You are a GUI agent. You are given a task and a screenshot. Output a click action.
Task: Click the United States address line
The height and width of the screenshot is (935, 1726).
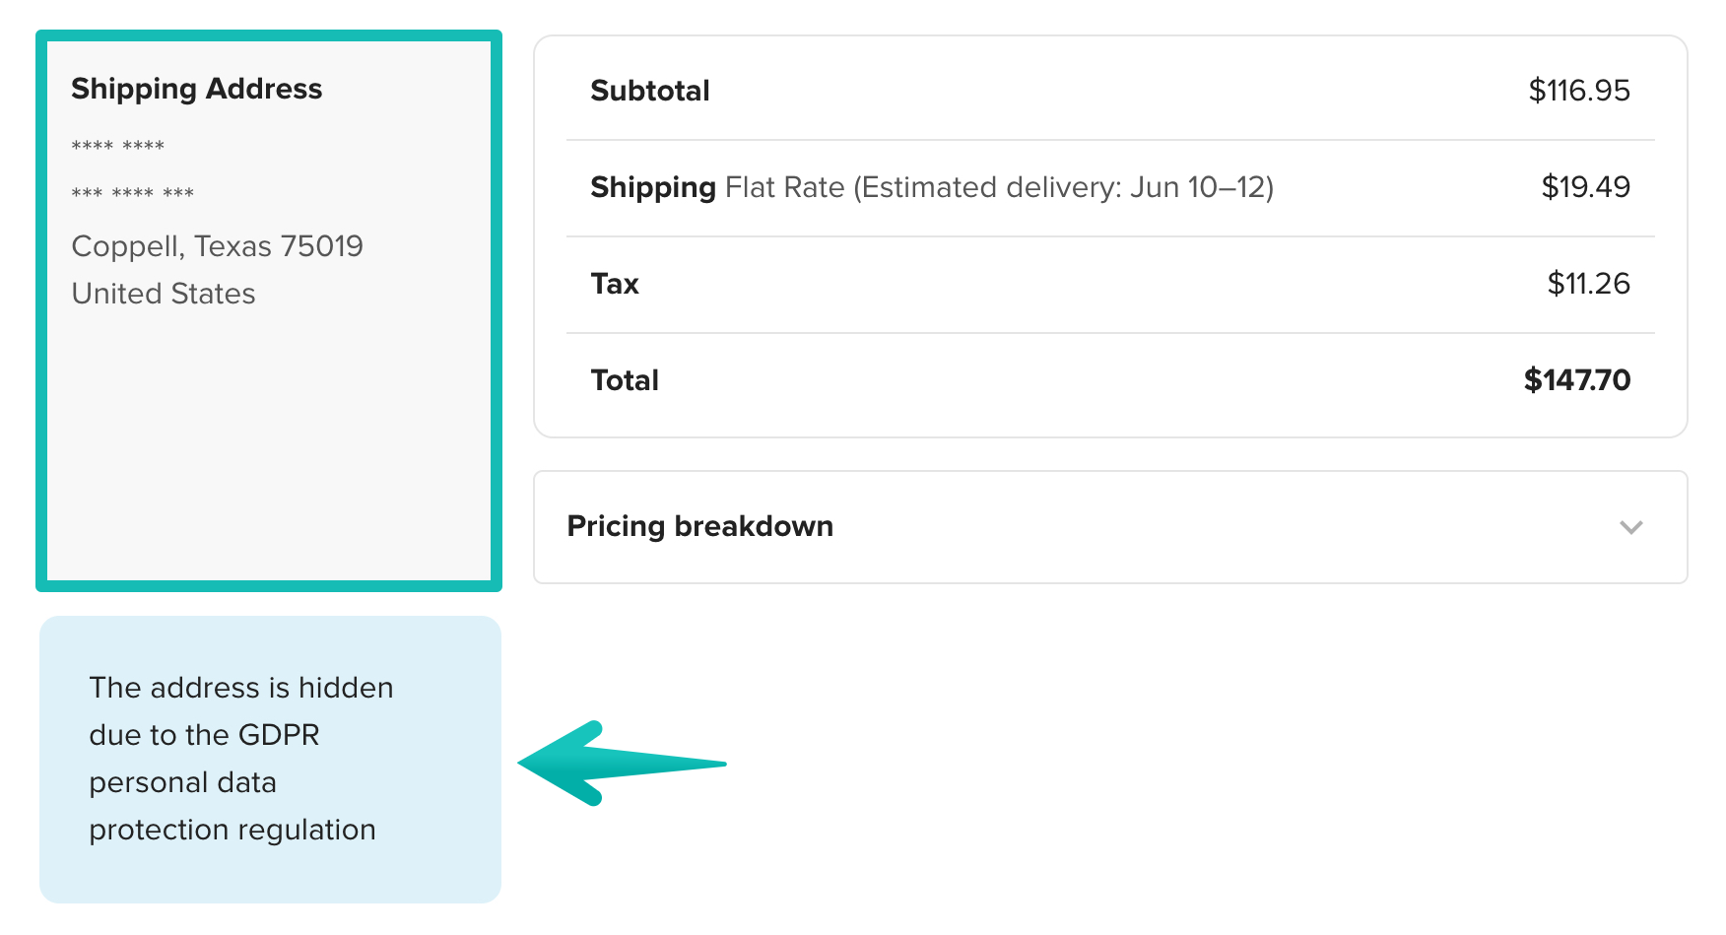162,293
